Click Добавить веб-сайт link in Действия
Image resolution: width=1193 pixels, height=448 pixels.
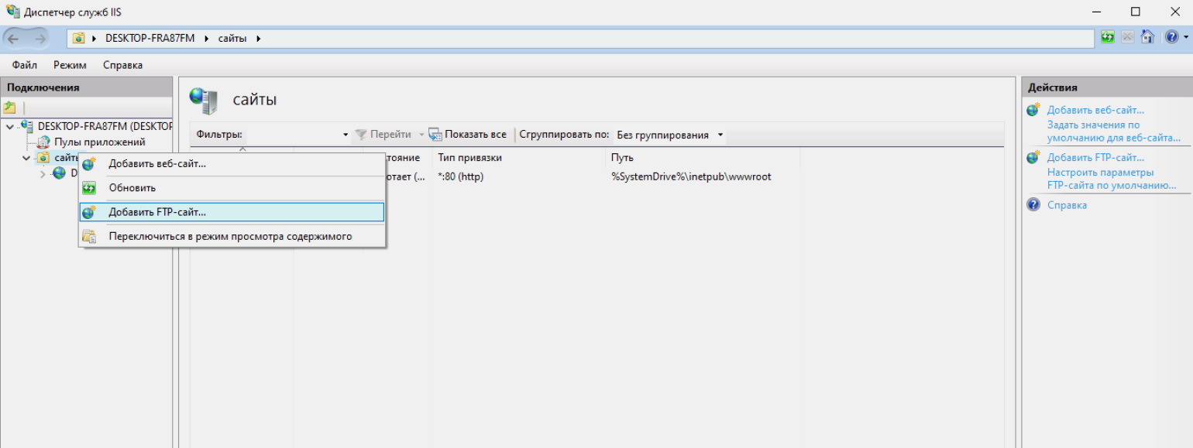pos(1095,111)
